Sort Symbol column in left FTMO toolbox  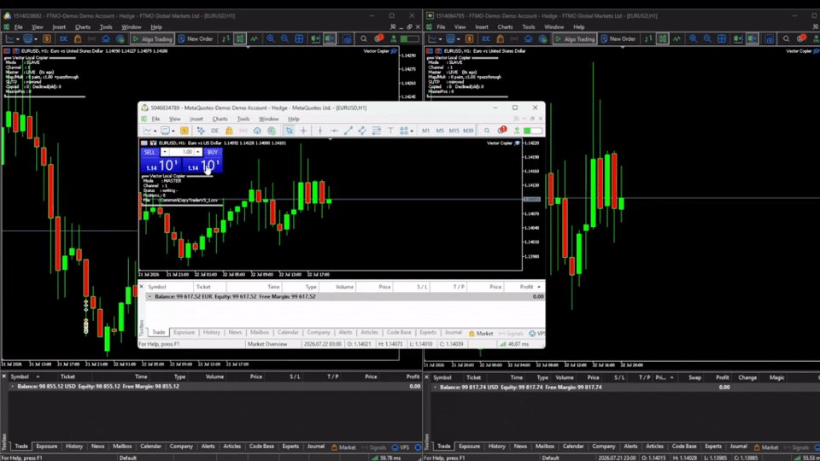tap(20, 376)
